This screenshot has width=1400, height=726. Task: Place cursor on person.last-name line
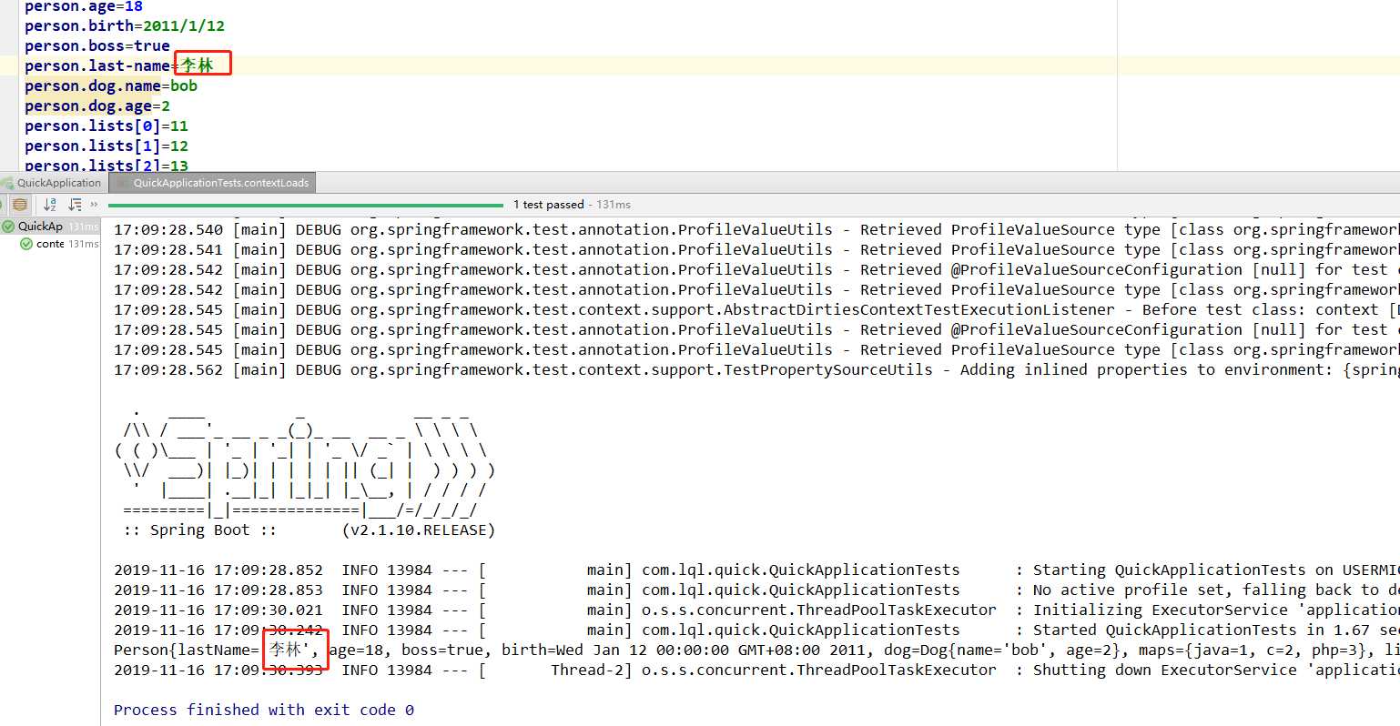coord(118,66)
